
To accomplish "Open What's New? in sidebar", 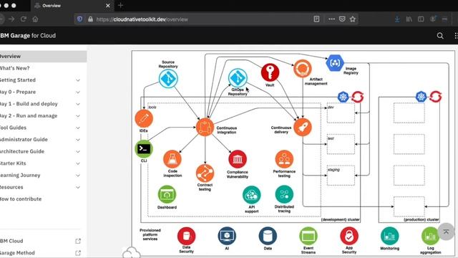I will click(x=14, y=68).
